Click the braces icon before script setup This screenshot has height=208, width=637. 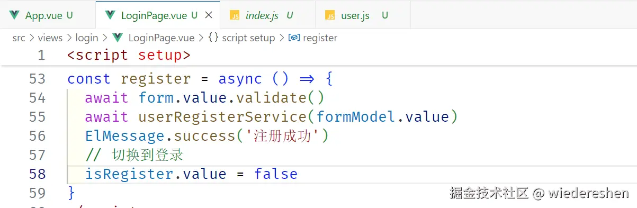(213, 38)
